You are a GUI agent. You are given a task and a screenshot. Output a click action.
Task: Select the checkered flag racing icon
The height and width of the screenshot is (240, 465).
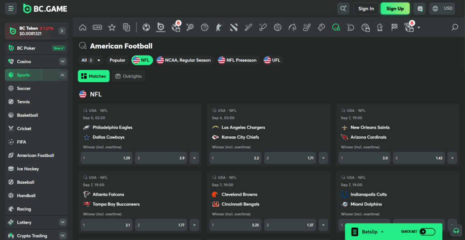pyautogui.click(x=394, y=27)
